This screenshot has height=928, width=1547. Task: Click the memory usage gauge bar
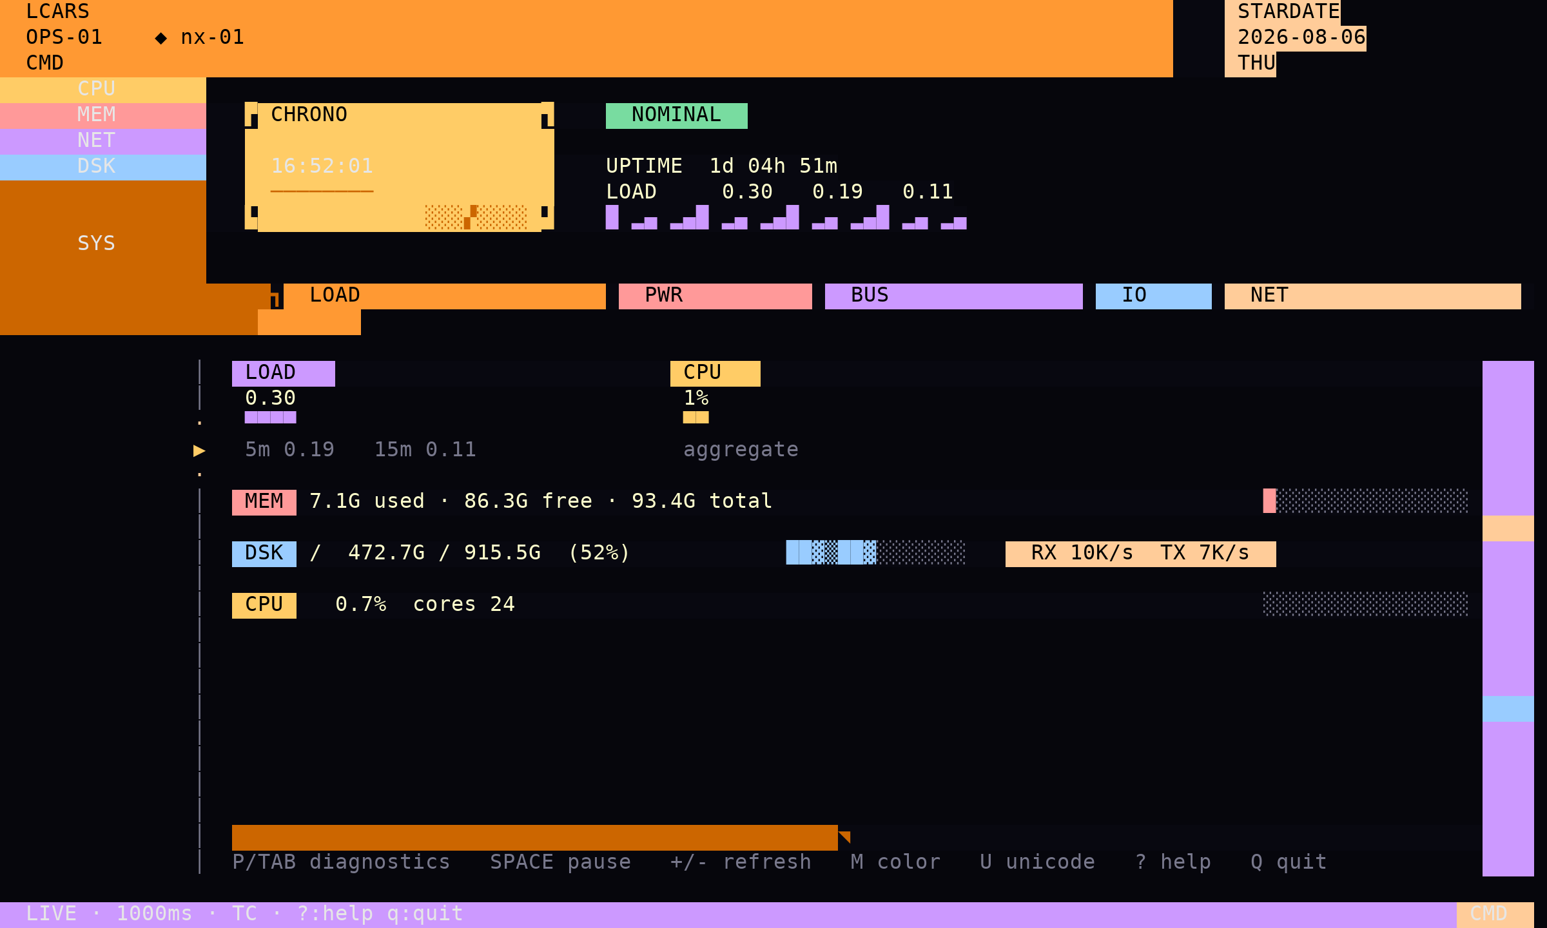1365,501
